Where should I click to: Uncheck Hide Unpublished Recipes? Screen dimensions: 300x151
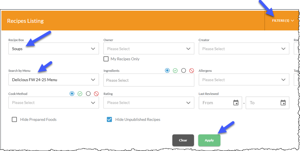109,119
